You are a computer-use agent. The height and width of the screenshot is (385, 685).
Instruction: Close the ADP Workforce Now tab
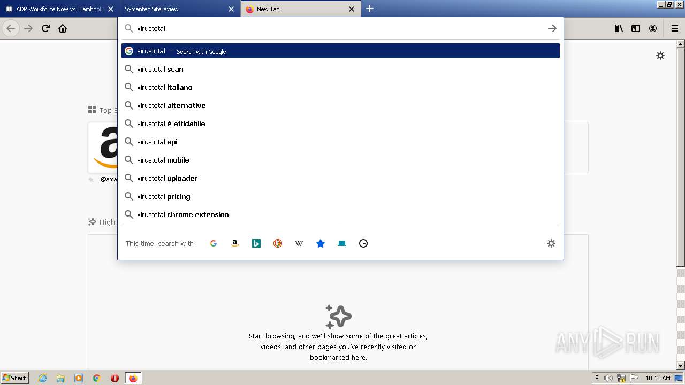tap(111, 9)
